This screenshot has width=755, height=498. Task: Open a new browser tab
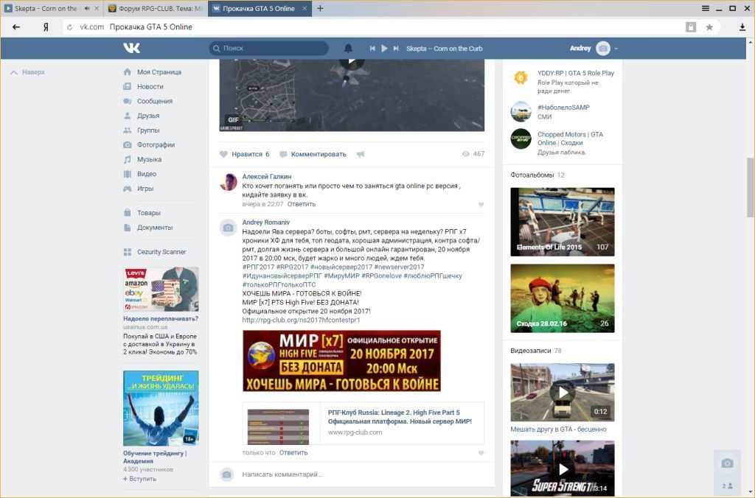[320, 8]
